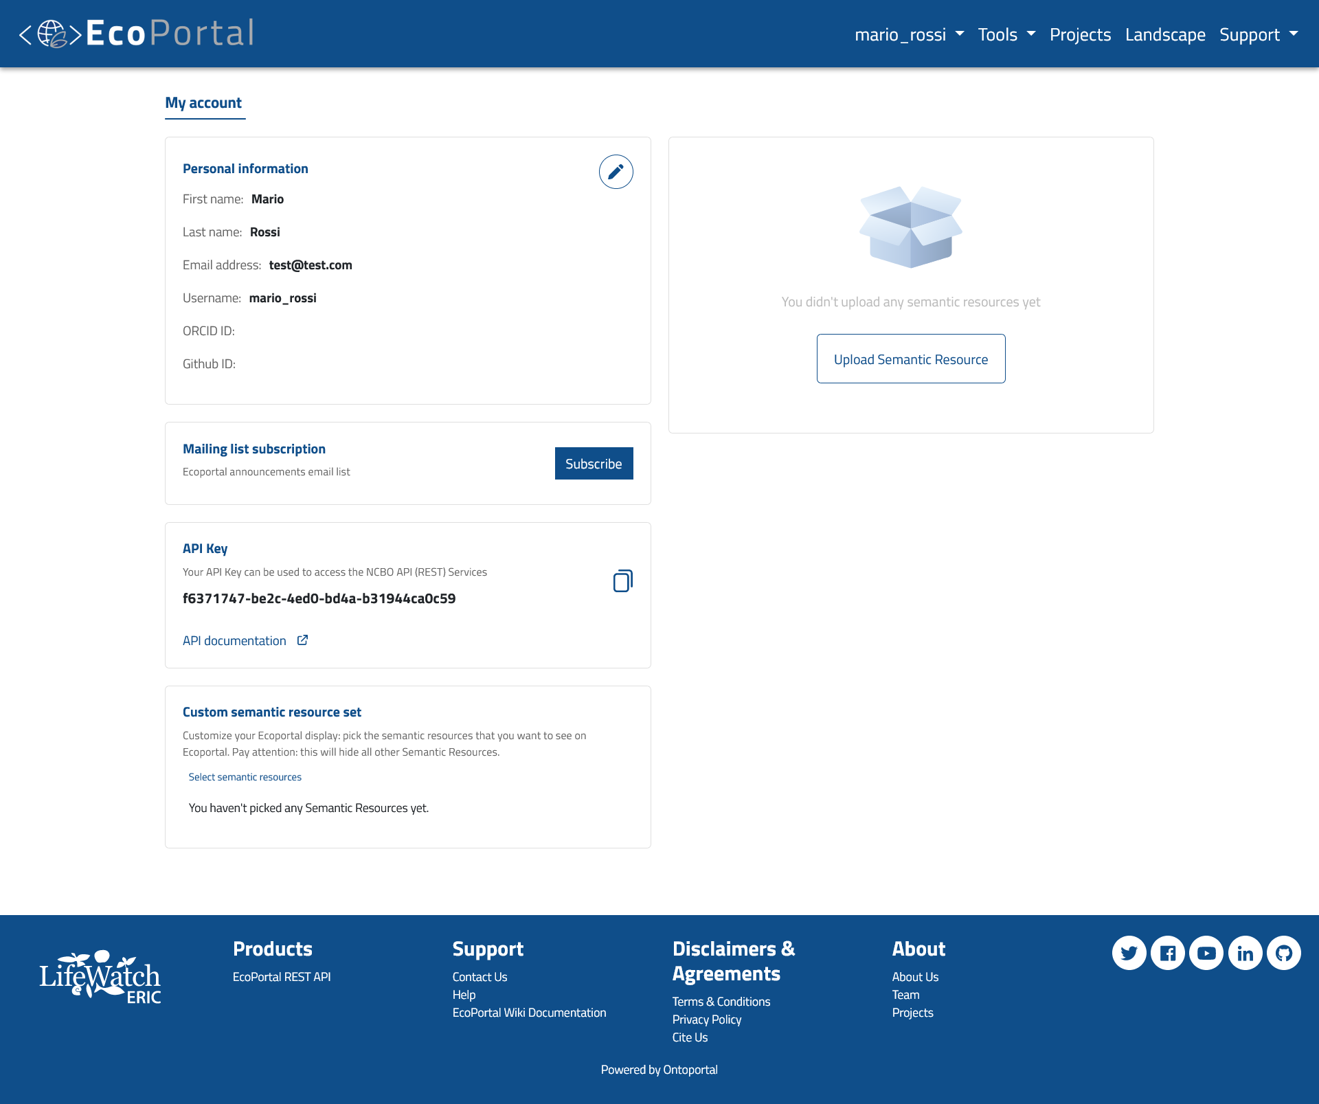Open the Twitter social icon in footer
The height and width of the screenshot is (1104, 1319).
tap(1129, 953)
